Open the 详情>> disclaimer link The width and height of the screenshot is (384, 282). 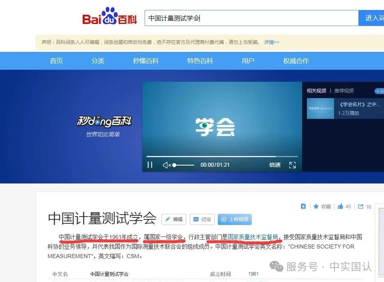[x=271, y=42]
